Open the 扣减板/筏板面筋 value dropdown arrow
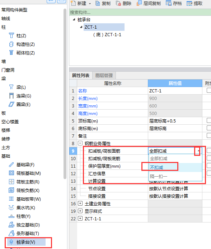The height and width of the screenshot is (249, 211). click(x=198, y=151)
